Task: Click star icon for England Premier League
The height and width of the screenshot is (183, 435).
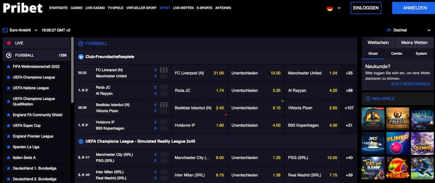Action: click(x=9, y=136)
